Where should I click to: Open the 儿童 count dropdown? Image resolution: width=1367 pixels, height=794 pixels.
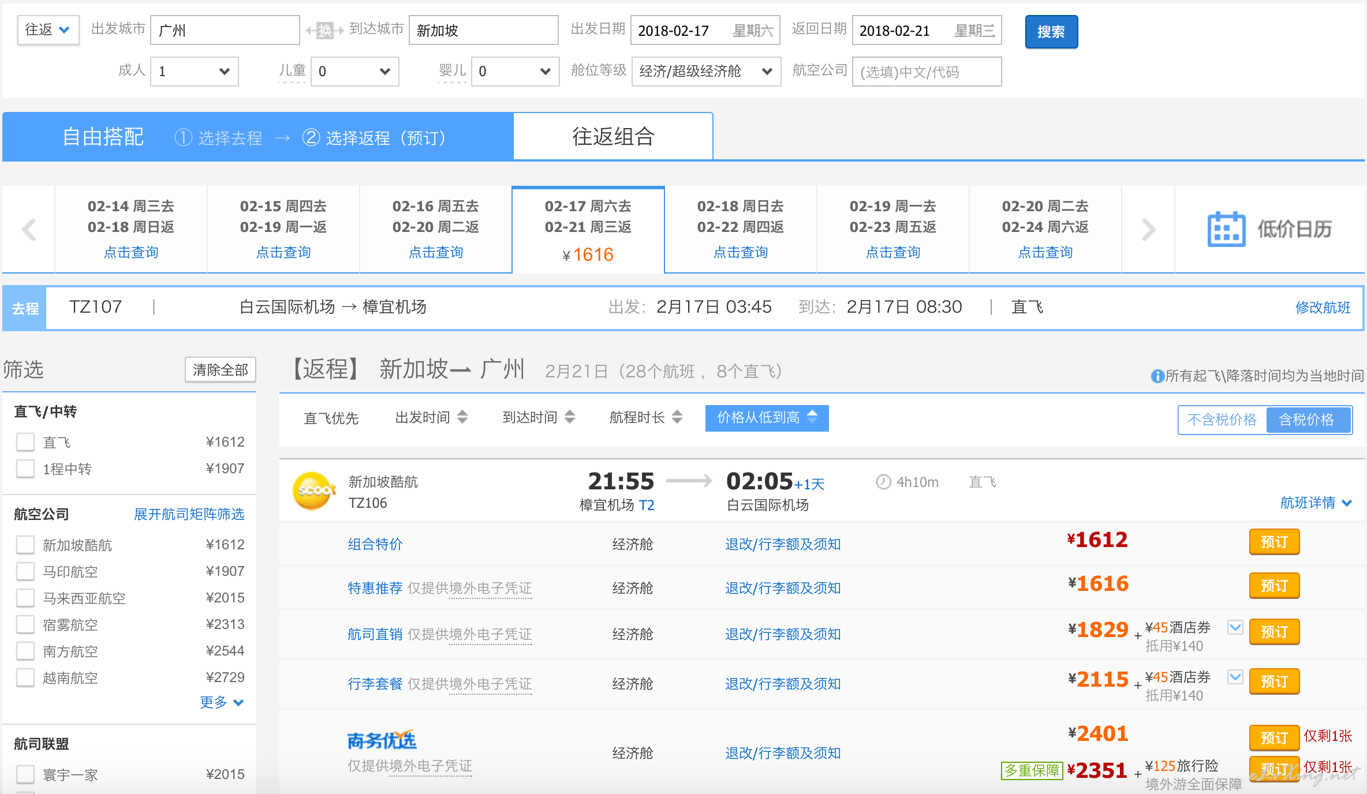pyautogui.click(x=355, y=72)
